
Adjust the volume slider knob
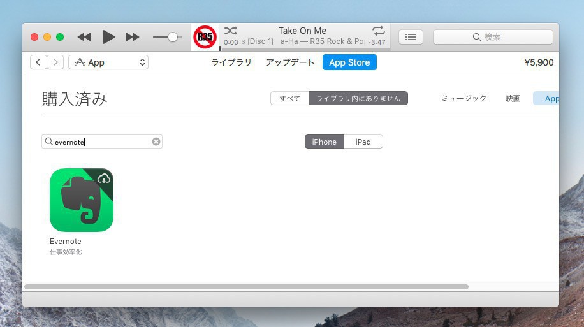click(173, 37)
